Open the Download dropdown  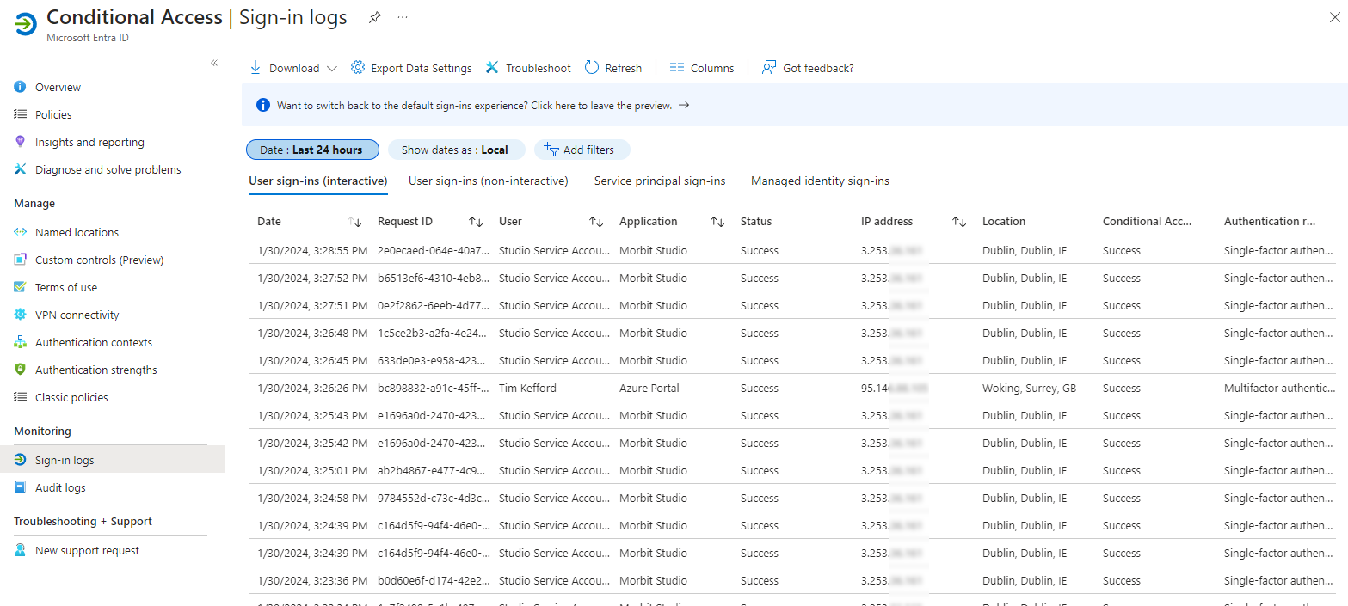click(293, 68)
